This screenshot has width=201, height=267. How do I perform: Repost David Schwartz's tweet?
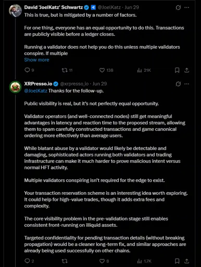point(67,70)
